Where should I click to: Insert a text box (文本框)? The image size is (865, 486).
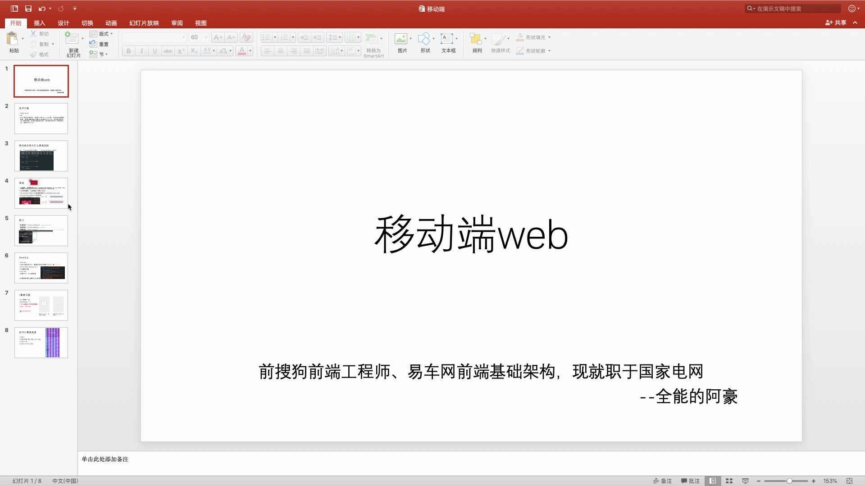tap(446, 39)
